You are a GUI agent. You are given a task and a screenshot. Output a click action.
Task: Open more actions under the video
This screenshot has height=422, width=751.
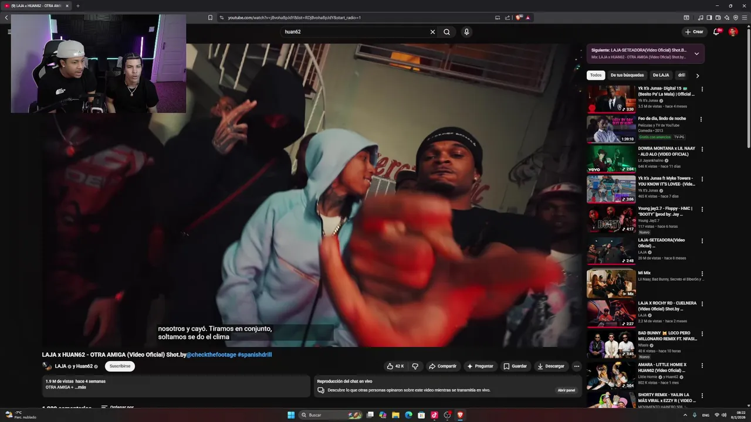(x=576, y=366)
